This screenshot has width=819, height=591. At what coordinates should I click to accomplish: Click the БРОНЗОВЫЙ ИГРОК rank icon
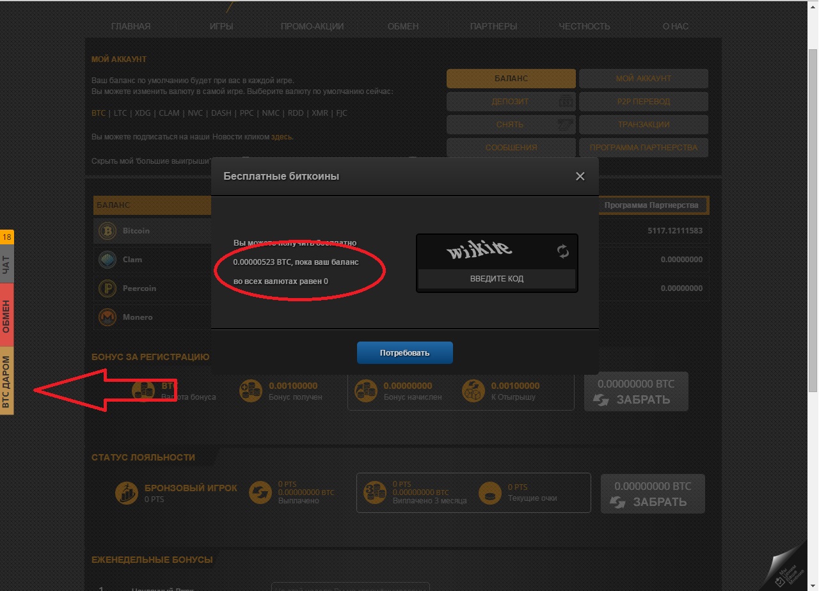125,492
